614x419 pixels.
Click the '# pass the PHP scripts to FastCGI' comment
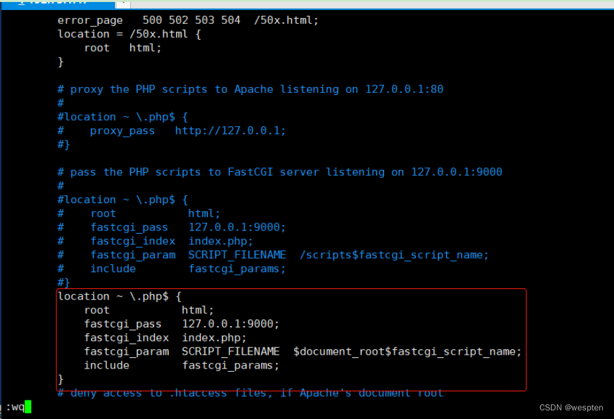279,172
